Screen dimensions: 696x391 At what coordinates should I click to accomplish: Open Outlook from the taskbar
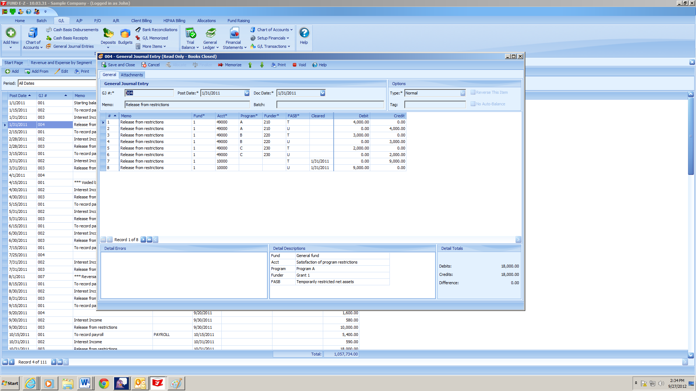point(140,383)
